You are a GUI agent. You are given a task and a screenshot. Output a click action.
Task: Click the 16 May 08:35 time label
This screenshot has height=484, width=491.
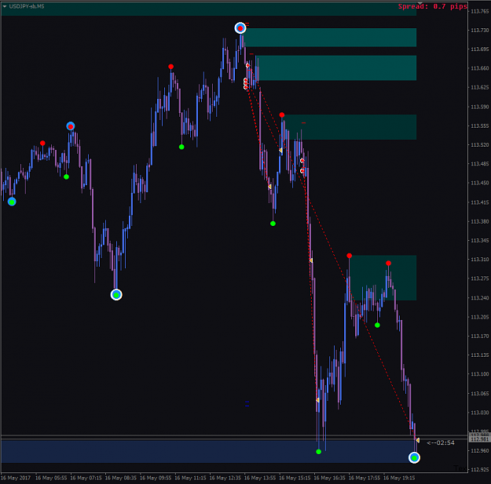coord(120,478)
